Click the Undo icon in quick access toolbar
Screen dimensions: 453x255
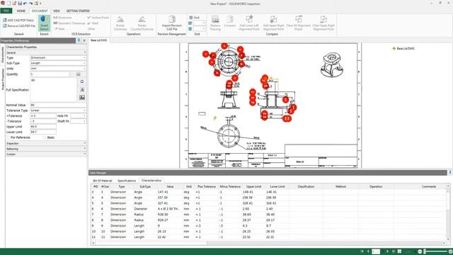(25, 4)
